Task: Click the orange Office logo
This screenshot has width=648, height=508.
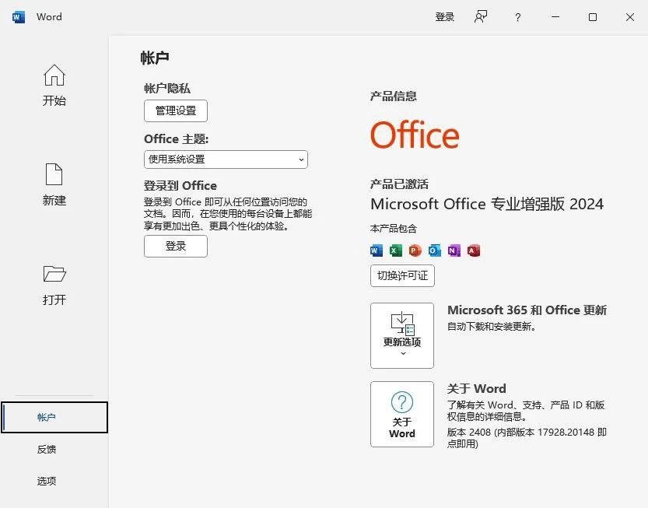Action: [x=415, y=135]
